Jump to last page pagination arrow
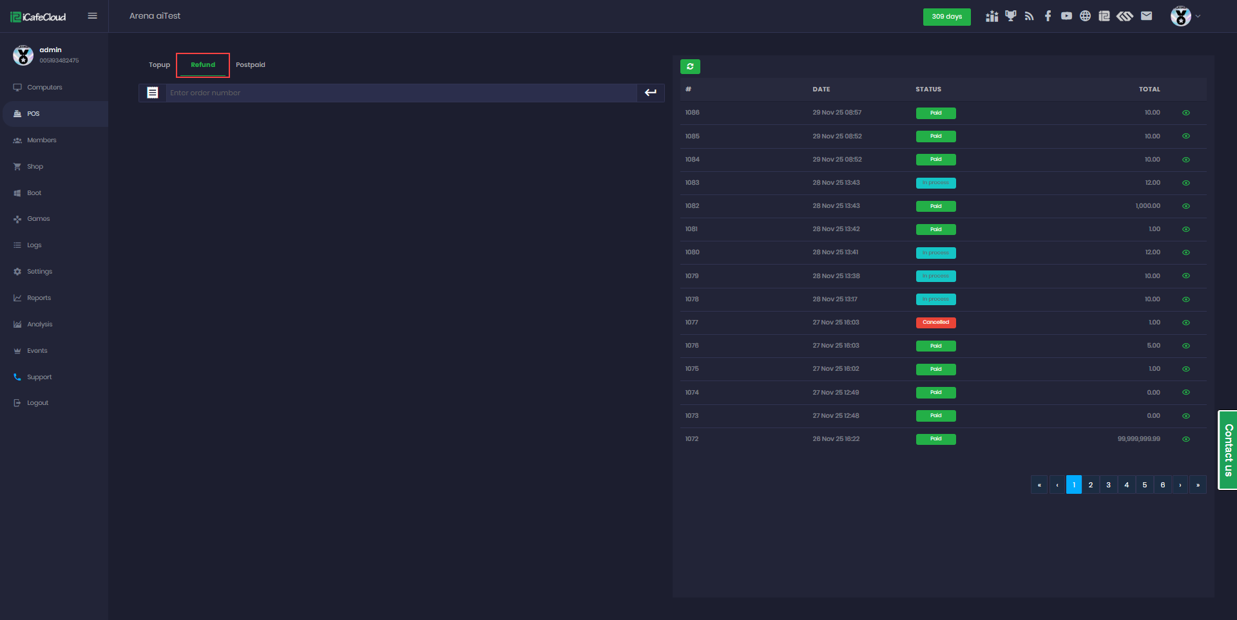Image resolution: width=1237 pixels, height=620 pixels. tap(1198, 485)
